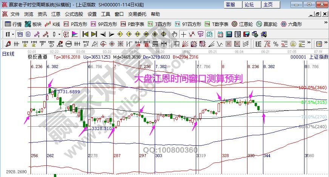Image resolution: width=329 pixels, height=177 pixels.
Task: Switch to K线 candlestick chart
Action: pyautogui.click(x=52, y=24)
